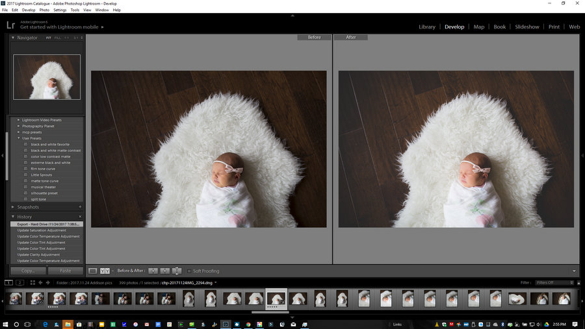
Task: Switch to Print module
Action: point(554,27)
